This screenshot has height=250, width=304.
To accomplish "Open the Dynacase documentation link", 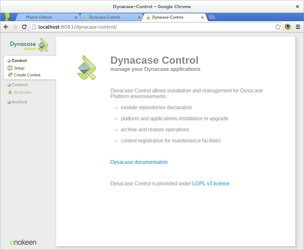I will pos(139,162).
